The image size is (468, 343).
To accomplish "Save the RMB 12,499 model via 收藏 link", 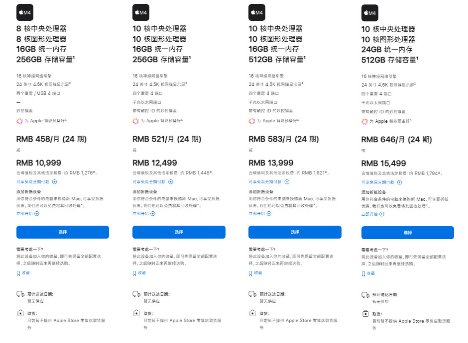I will click(141, 273).
